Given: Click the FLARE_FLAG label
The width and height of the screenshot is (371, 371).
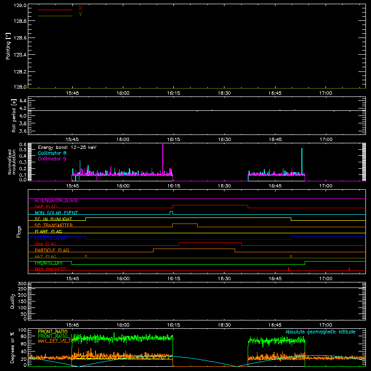Looking at the screenshot, I should (48, 231).
